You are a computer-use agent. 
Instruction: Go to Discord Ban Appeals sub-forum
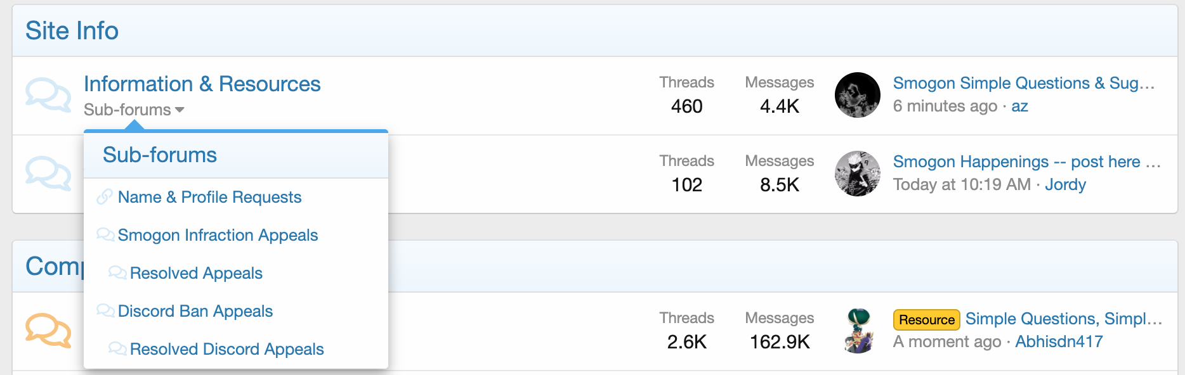195,311
